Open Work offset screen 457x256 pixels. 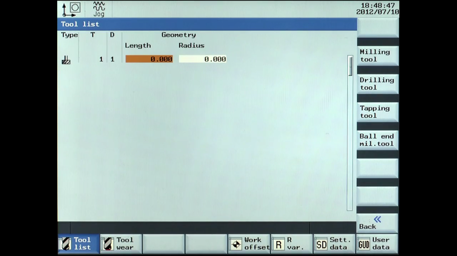[249, 244]
